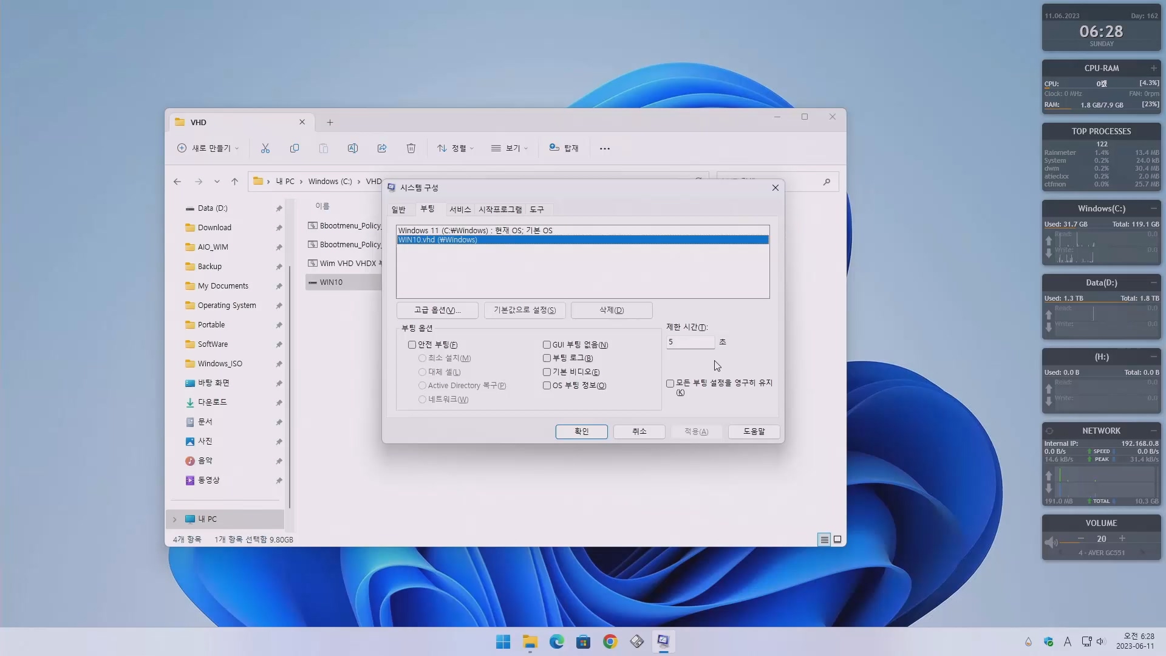
Task: Click 기본값으로 설정 button
Action: tap(525, 310)
